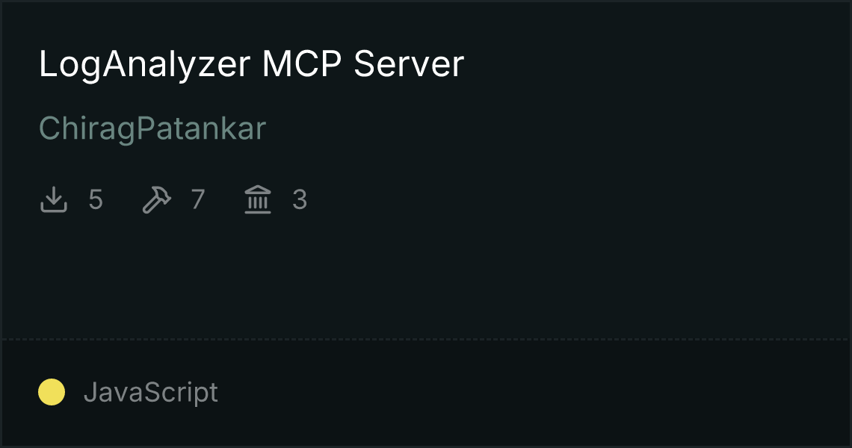Screen dimensions: 852x448
Task: Click the blank area right of the stats
Action: (x=576, y=200)
